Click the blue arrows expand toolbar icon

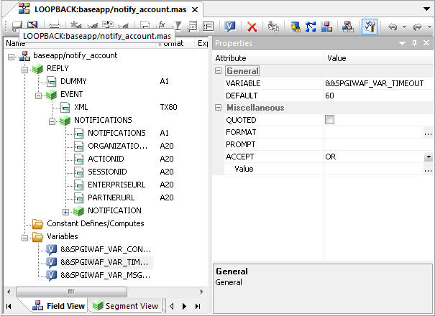[311, 27]
